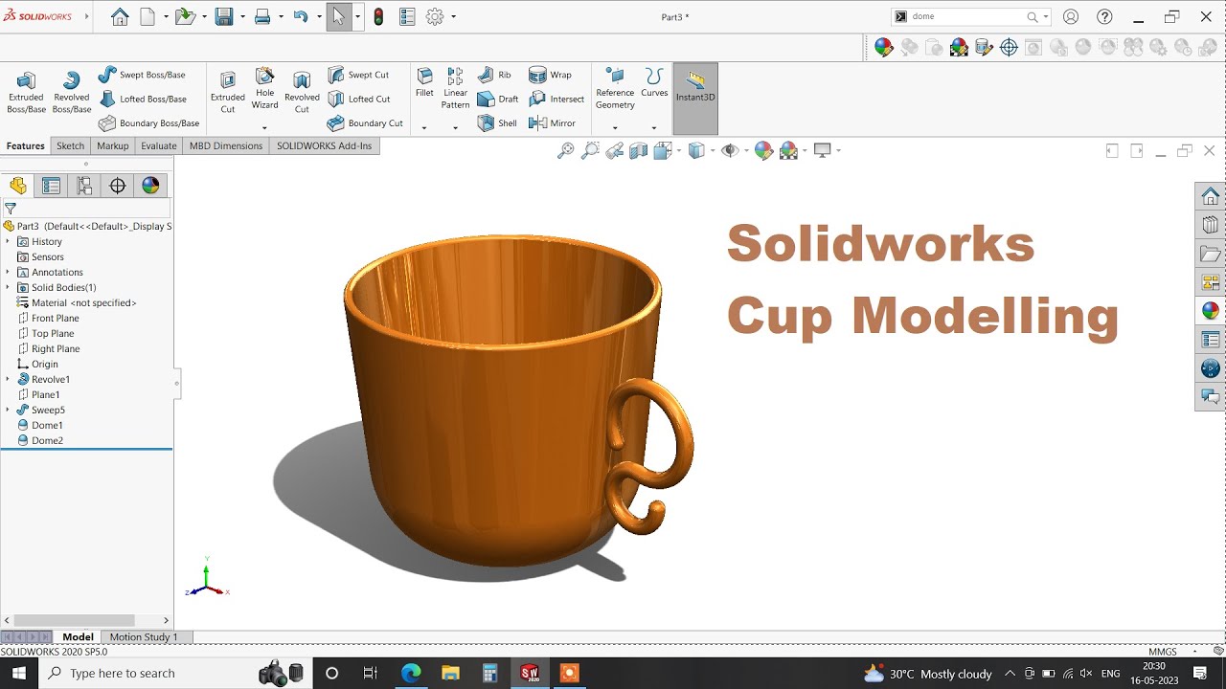Open the Hole Wizard dropdown arrow
The image size is (1226, 689).
click(x=264, y=127)
